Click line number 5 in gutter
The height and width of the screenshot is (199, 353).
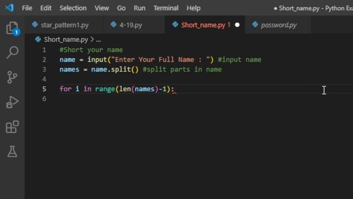tap(44, 89)
